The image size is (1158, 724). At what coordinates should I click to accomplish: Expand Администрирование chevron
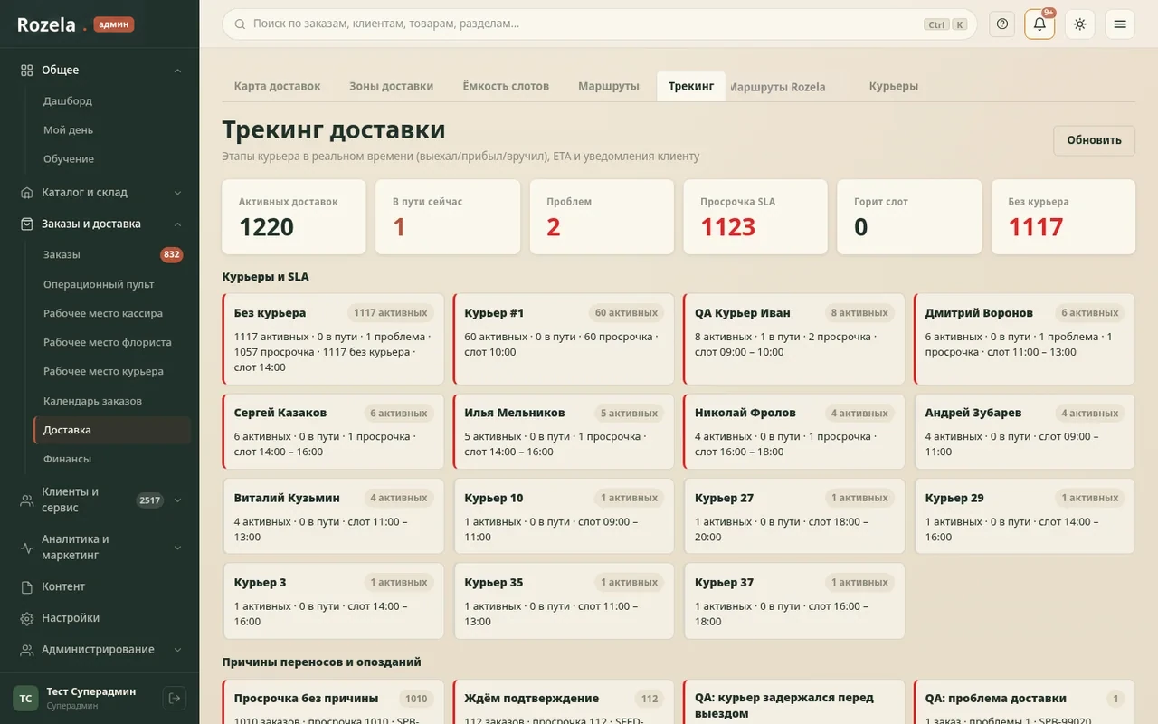coord(177,650)
